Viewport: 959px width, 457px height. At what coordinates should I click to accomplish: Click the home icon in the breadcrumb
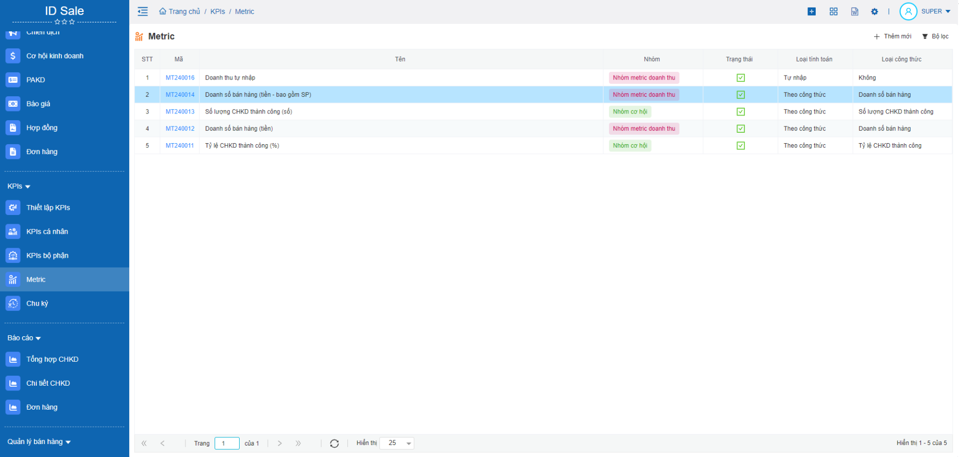pos(163,11)
